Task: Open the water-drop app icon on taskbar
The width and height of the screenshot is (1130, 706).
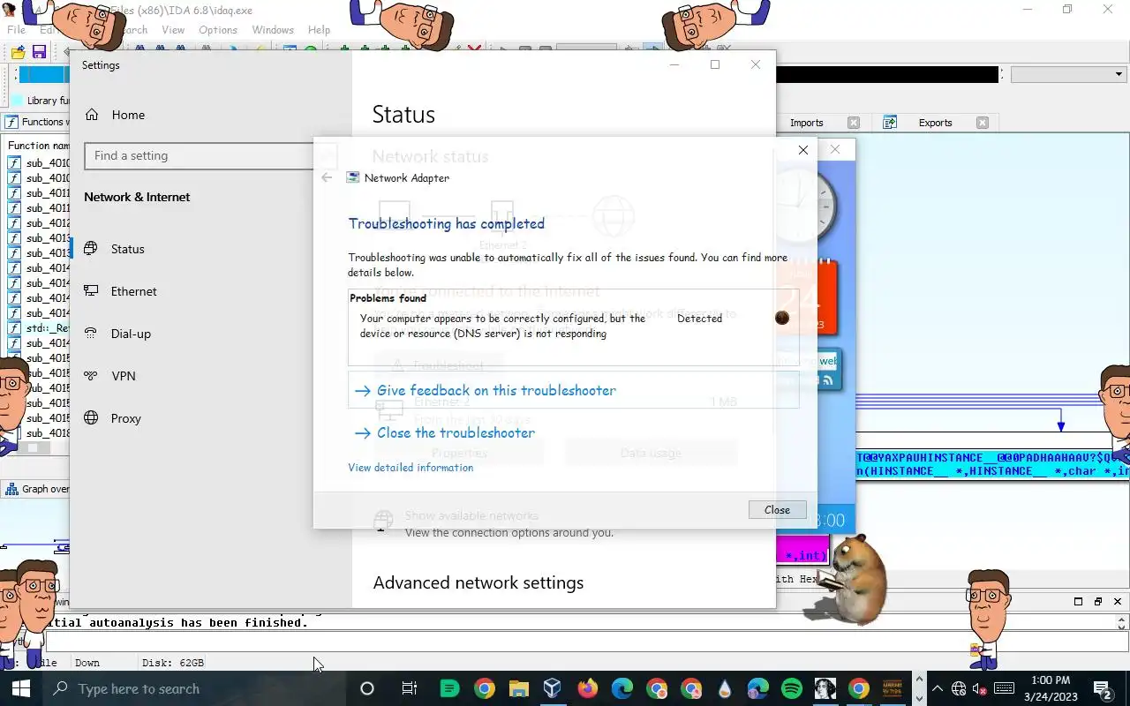Action: coord(725,688)
